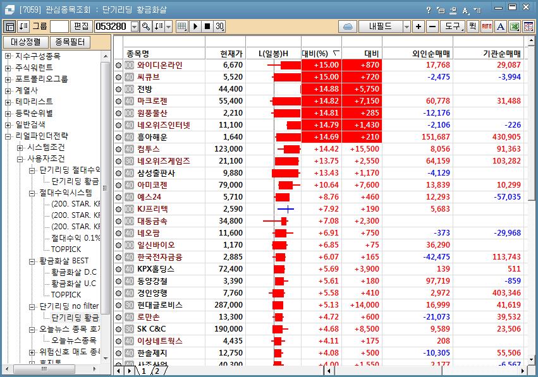Expand the 지수구성종목 tree node
The image size is (538, 377).
pos(8,56)
